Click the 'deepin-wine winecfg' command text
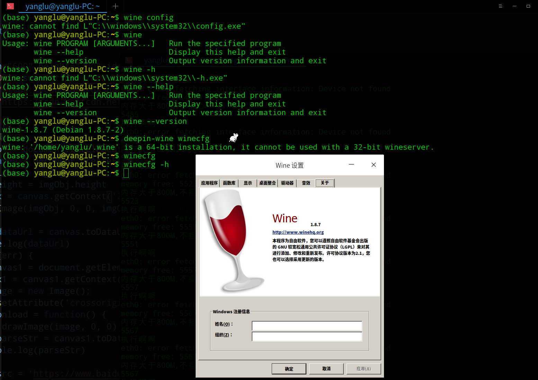 click(x=167, y=139)
